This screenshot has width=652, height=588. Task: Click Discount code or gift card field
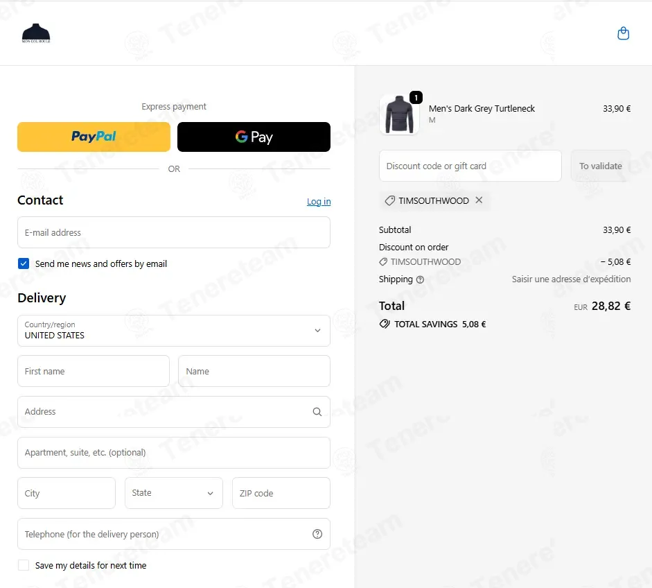click(x=470, y=166)
